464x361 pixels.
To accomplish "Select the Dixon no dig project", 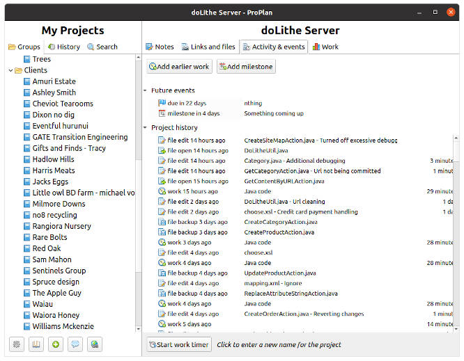I will pyautogui.click(x=53, y=115).
